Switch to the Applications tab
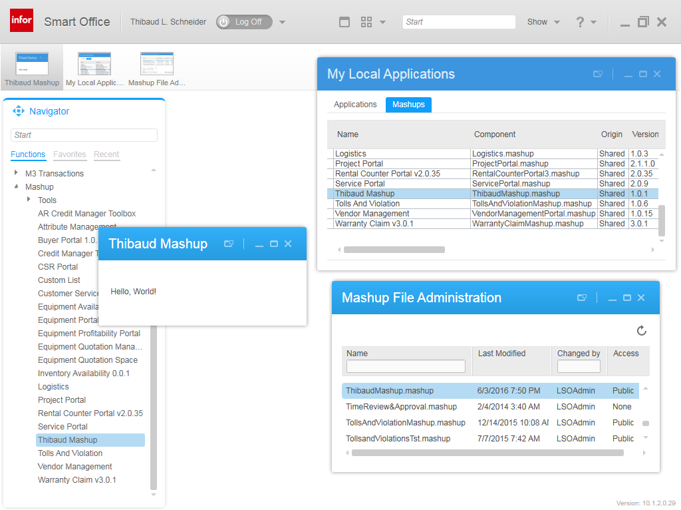This screenshot has height=510, width=681. [355, 105]
